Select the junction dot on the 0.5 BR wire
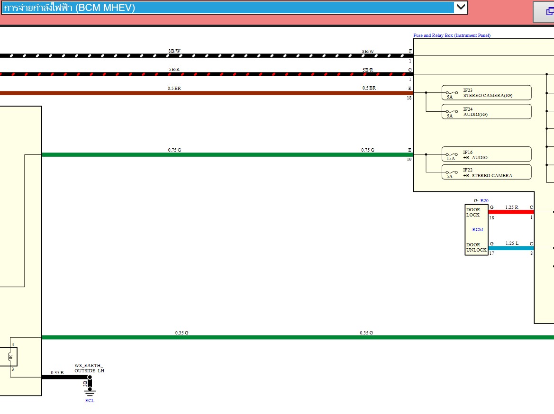This screenshot has height=414, width=554. [426, 93]
